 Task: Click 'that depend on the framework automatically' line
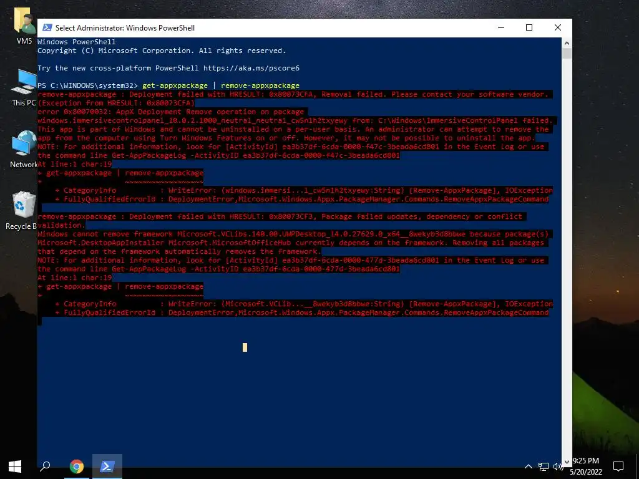[179, 251]
